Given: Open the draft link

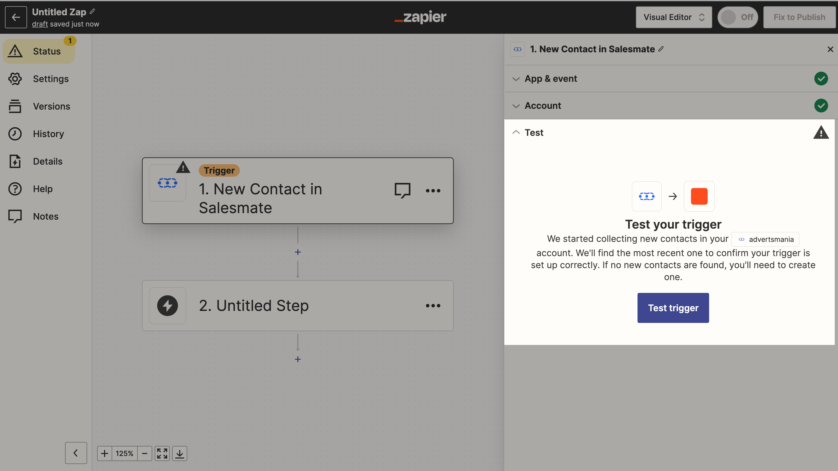Looking at the screenshot, I should [40, 24].
